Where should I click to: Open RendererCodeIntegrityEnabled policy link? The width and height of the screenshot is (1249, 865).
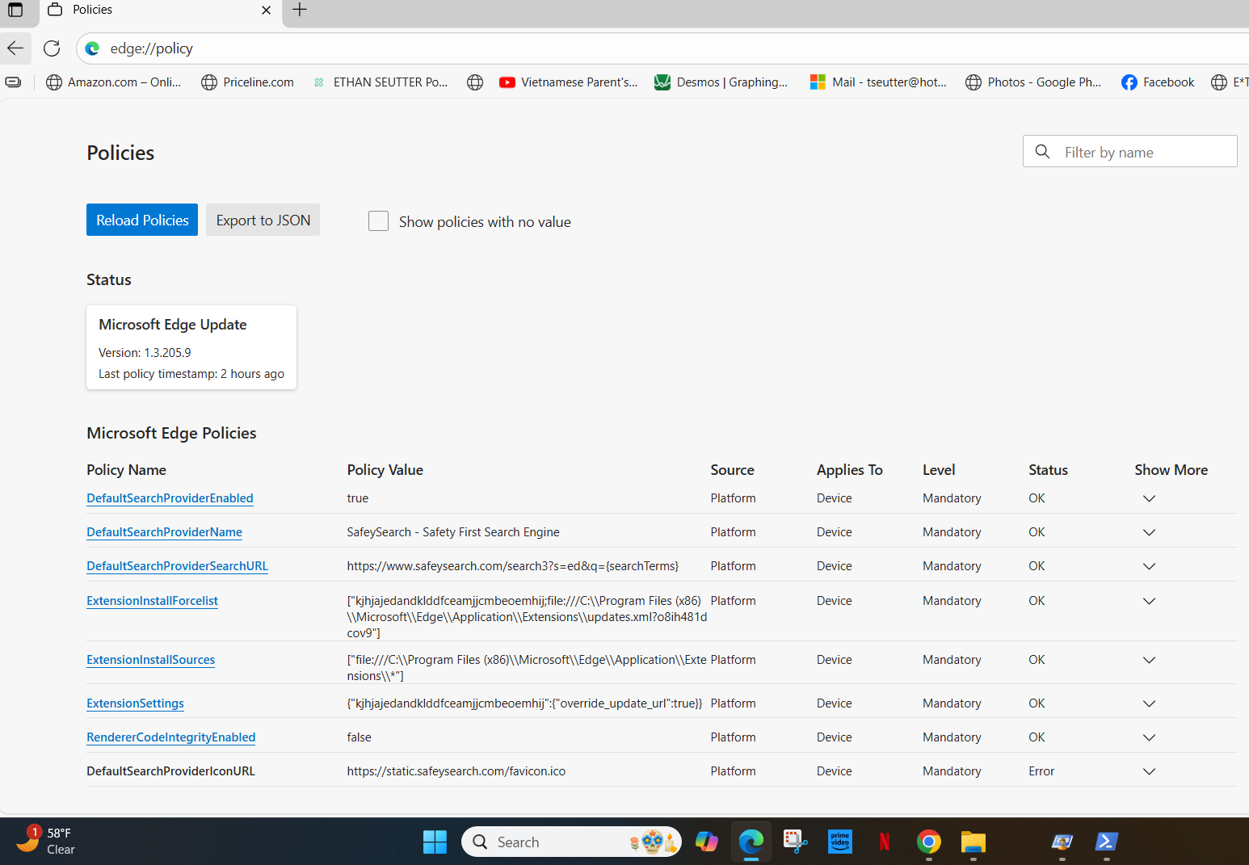tap(170, 737)
